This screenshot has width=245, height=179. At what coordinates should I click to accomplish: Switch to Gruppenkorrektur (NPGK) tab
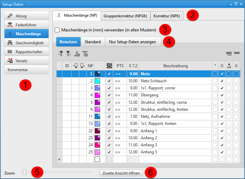(125, 16)
